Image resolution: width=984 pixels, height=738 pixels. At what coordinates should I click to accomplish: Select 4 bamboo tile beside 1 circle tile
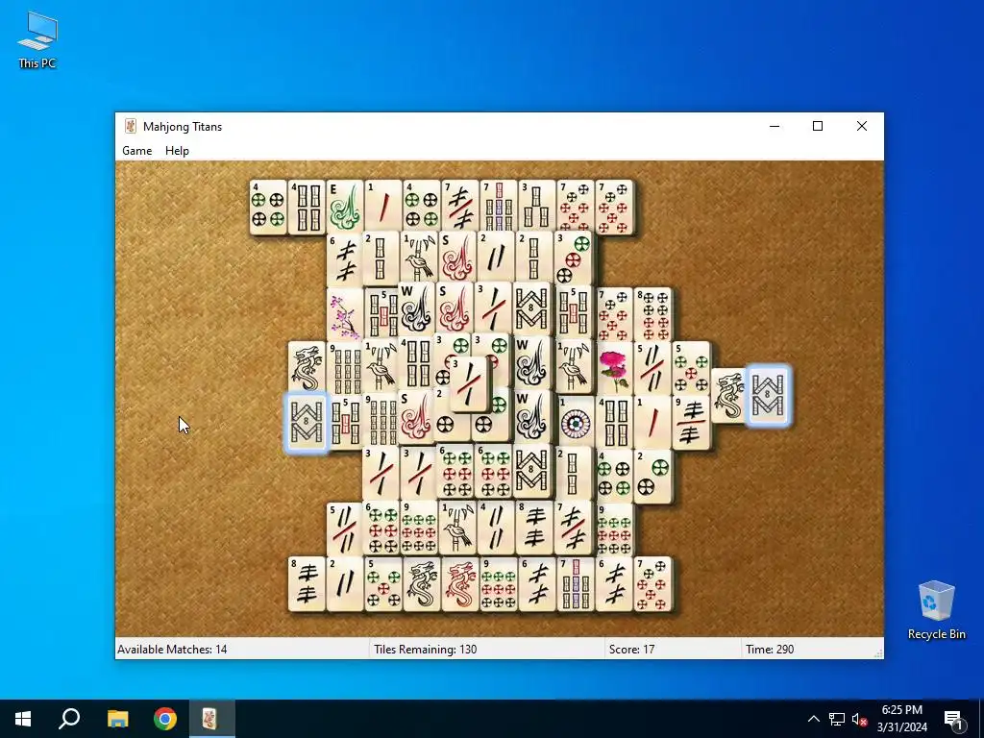(x=614, y=423)
